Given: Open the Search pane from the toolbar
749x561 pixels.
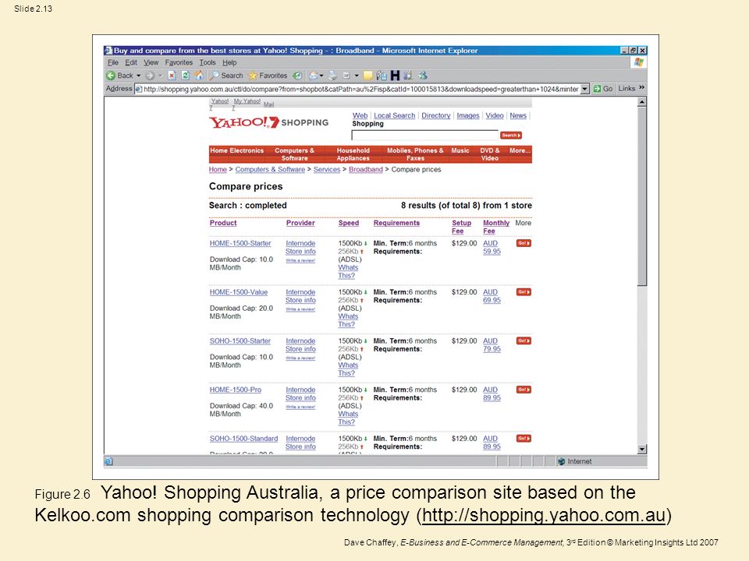Looking at the screenshot, I should point(226,76).
